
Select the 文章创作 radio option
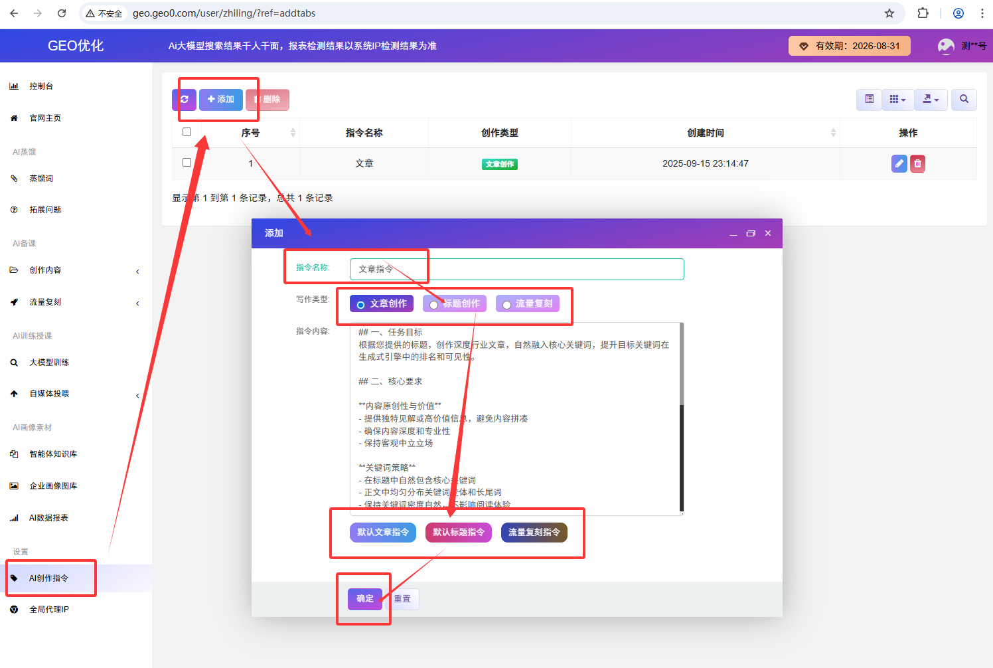pyautogui.click(x=361, y=305)
